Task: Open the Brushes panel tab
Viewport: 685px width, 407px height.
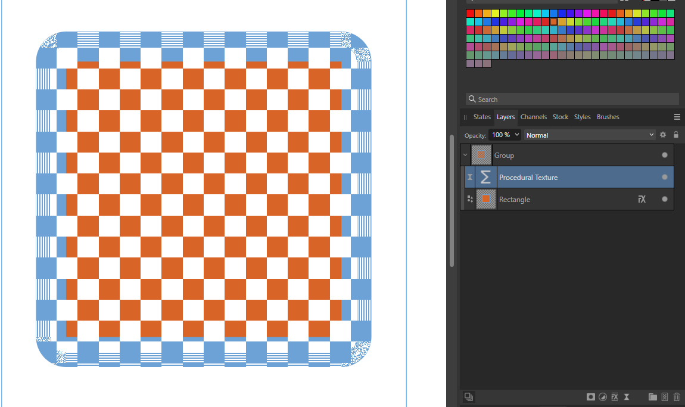Action: (608, 117)
